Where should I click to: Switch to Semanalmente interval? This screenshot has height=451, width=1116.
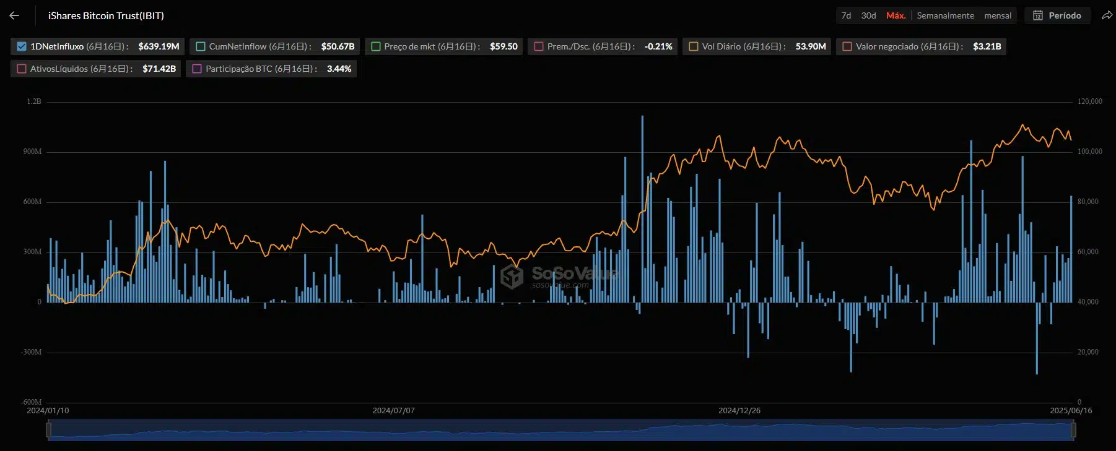coord(945,15)
